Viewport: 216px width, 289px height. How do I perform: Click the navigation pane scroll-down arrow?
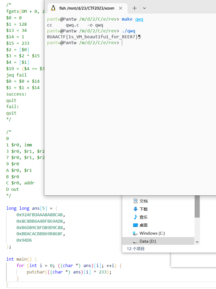click(197, 242)
